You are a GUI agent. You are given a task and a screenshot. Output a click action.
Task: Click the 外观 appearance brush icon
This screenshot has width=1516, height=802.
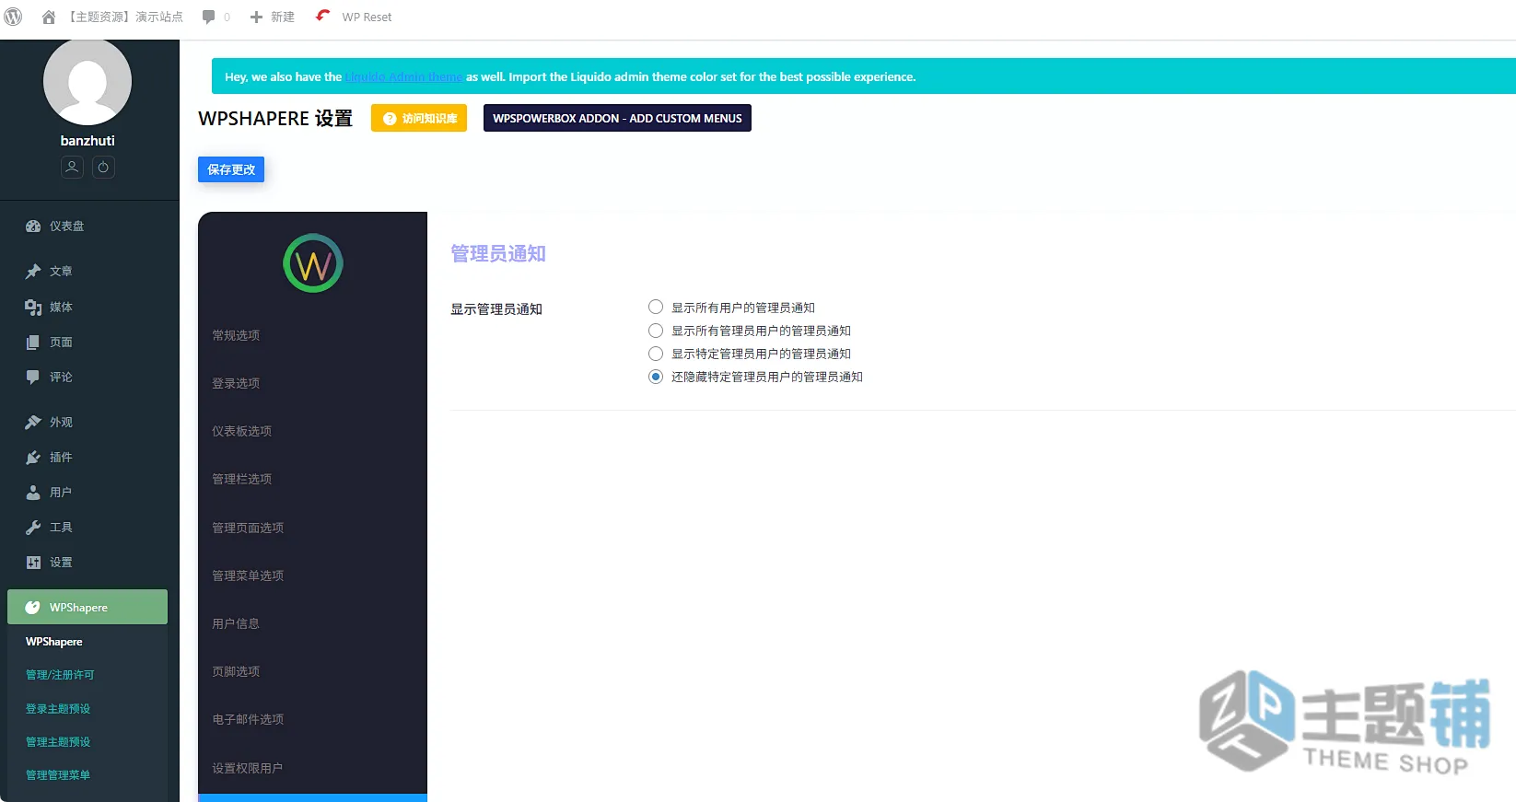click(33, 423)
